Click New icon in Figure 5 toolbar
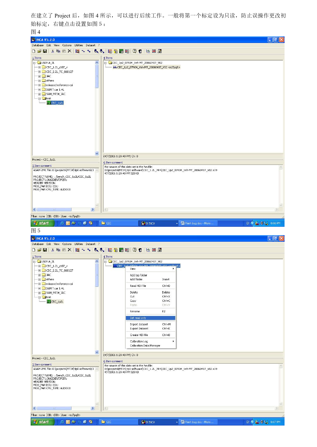This screenshot has width=317, height=447. (34, 250)
